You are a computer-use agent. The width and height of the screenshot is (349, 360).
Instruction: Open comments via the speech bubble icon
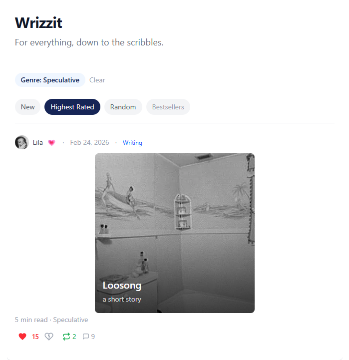86,337
